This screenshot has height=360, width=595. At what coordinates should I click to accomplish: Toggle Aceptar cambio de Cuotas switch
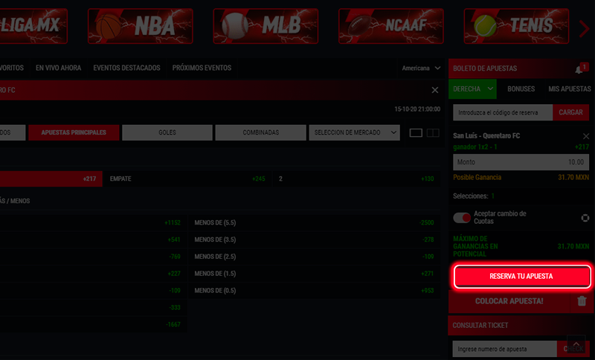[x=462, y=218]
